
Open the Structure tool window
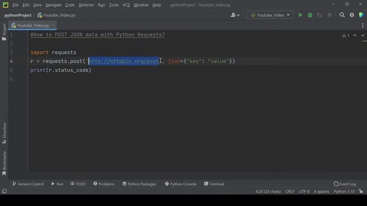(4, 133)
